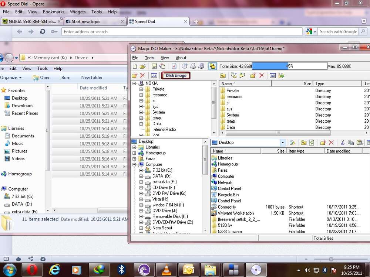Click red Delete X above NOKIA tree
This screenshot has height=277, width=370.
point(142,76)
